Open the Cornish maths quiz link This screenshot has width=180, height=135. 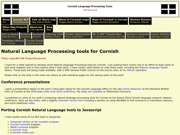point(23,132)
